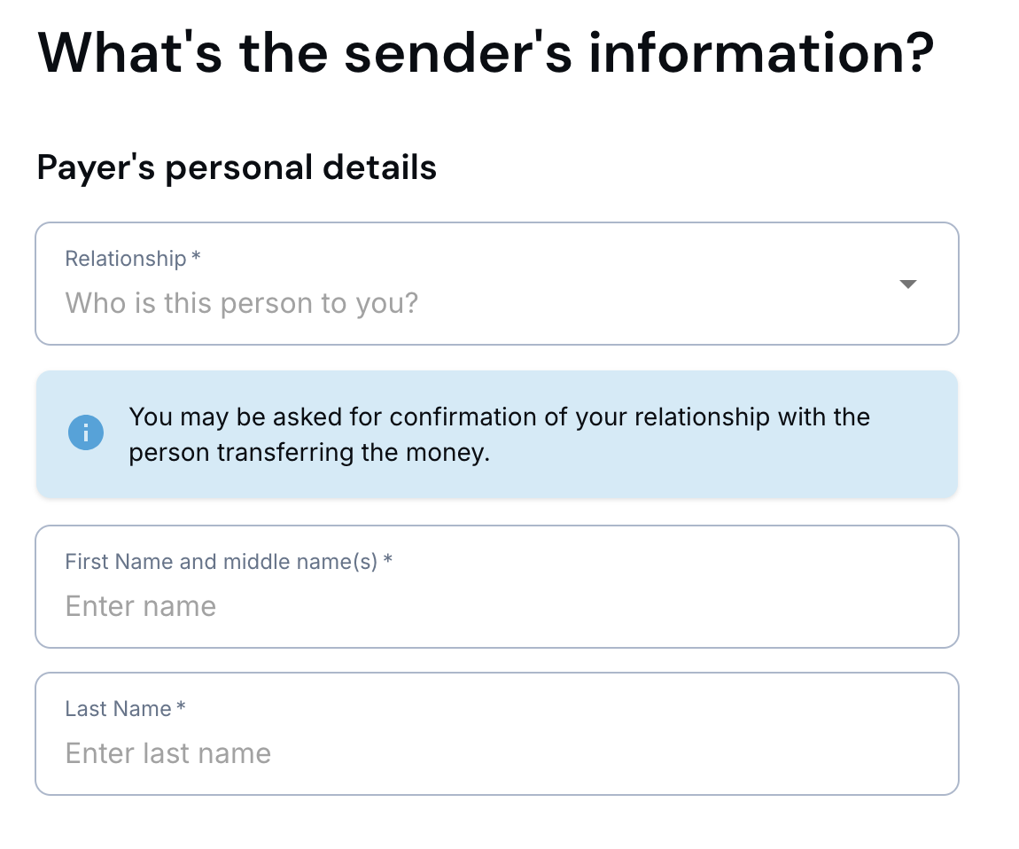Click the words 'person transferring the money'
This screenshot has width=1019, height=849.
point(309,453)
